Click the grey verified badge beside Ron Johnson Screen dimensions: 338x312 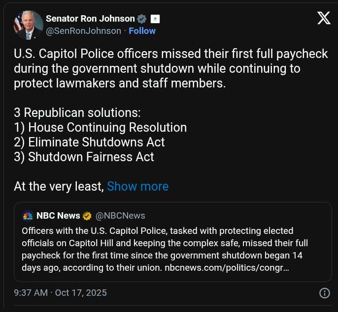point(142,19)
